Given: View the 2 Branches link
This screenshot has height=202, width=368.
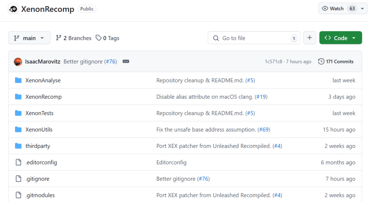Looking at the screenshot, I should [x=73, y=38].
